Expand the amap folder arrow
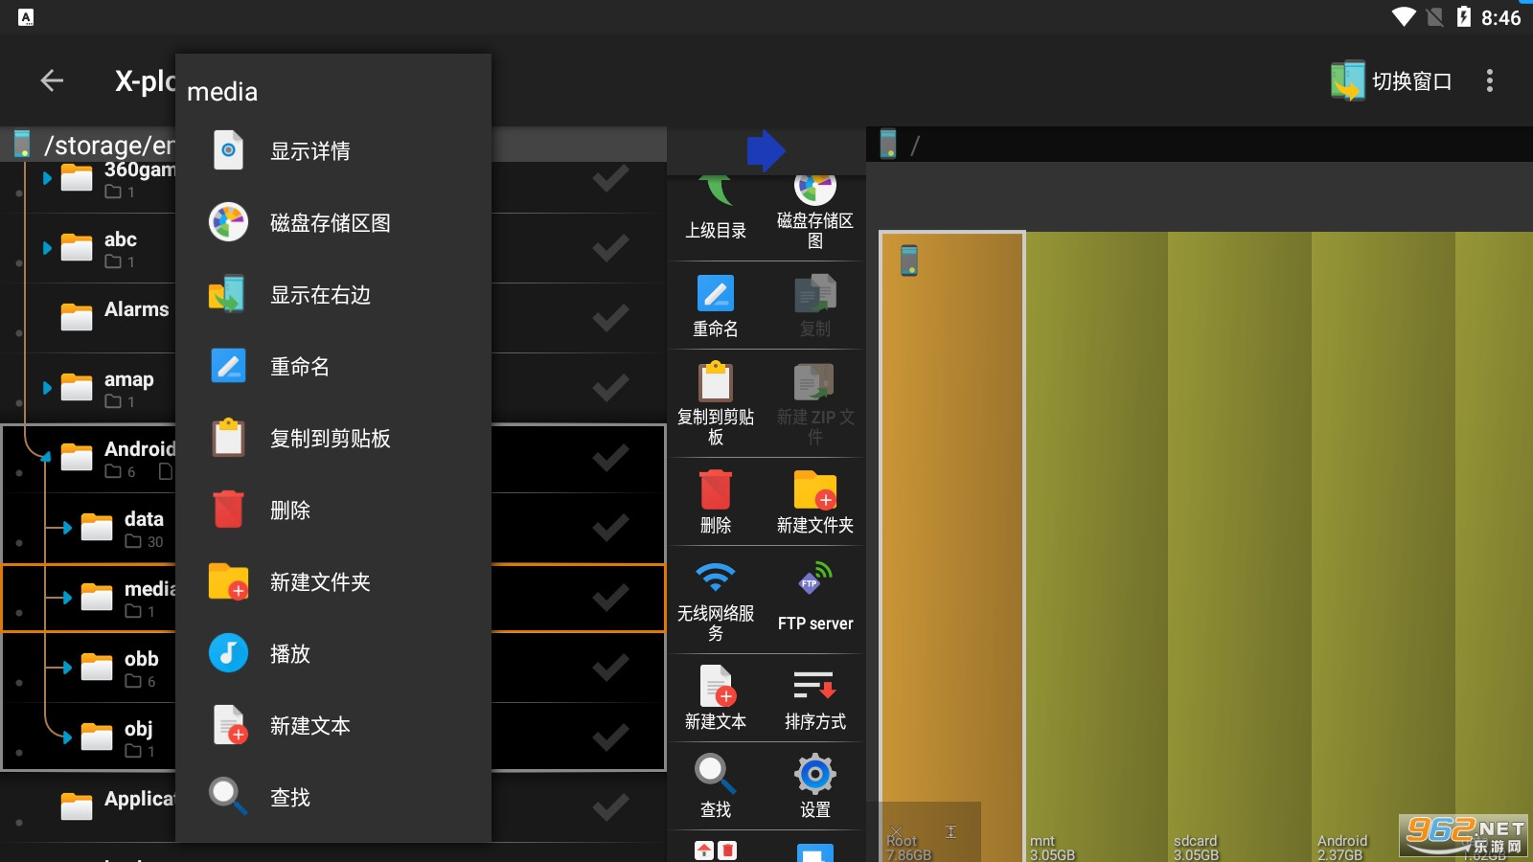The image size is (1533, 862). click(47, 388)
